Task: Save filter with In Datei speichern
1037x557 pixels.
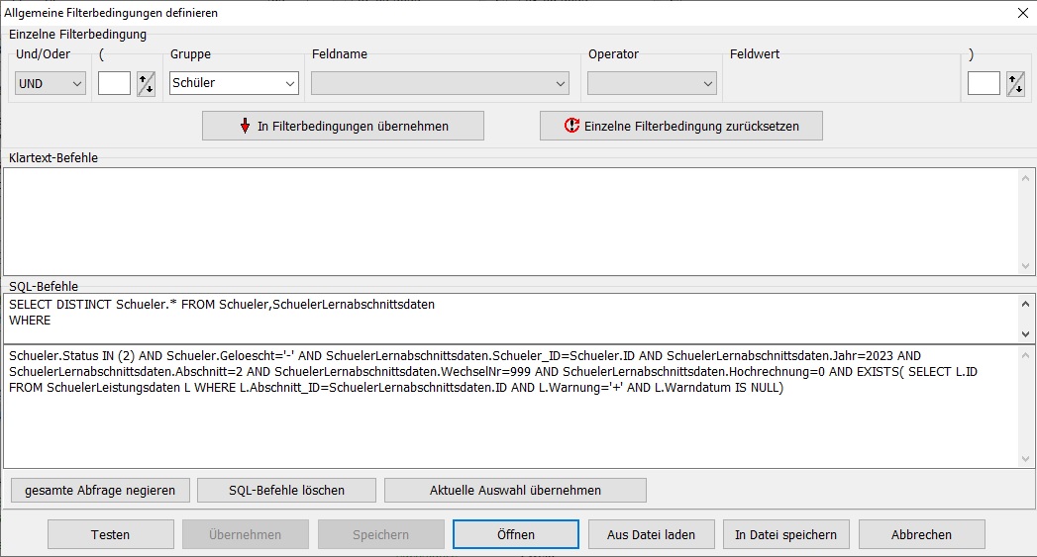Action: pos(785,534)
